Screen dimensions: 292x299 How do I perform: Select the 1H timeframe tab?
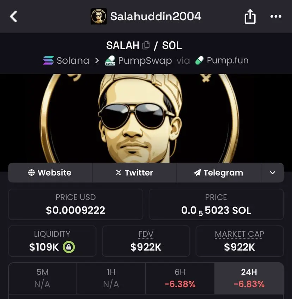[x=111, y=278]
